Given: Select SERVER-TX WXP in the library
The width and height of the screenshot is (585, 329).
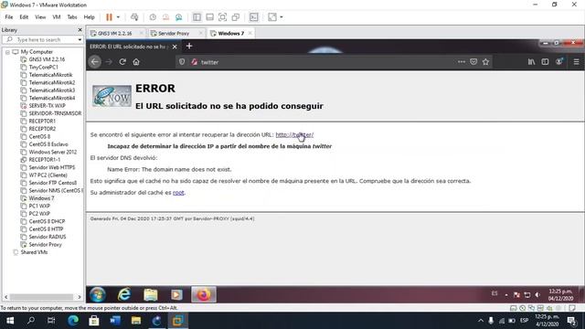Looking at the screenshot, I should 47,106.
